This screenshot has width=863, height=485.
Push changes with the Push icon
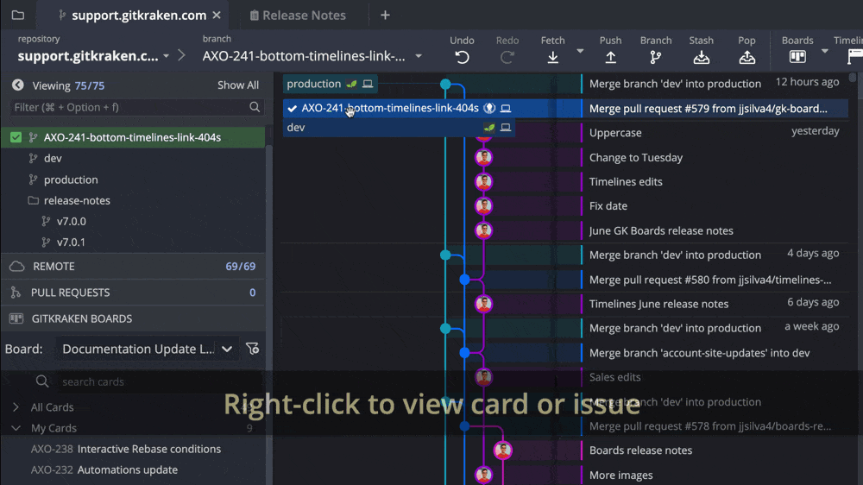click(x=610, y=57)
